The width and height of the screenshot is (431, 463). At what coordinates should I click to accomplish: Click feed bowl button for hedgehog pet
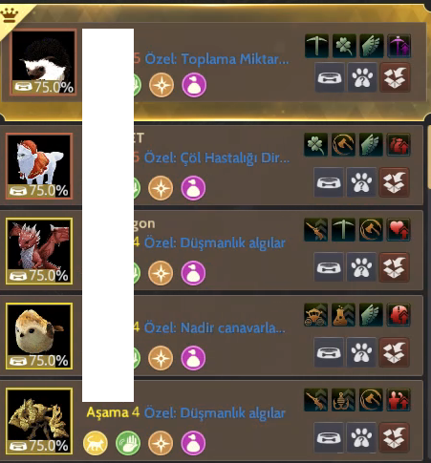pyautogui.click(x=330, y=77)
